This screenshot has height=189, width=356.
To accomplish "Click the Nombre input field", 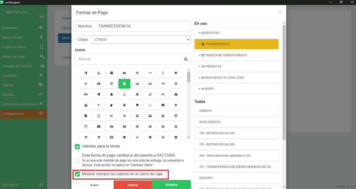I will click(x=142, y=26).
